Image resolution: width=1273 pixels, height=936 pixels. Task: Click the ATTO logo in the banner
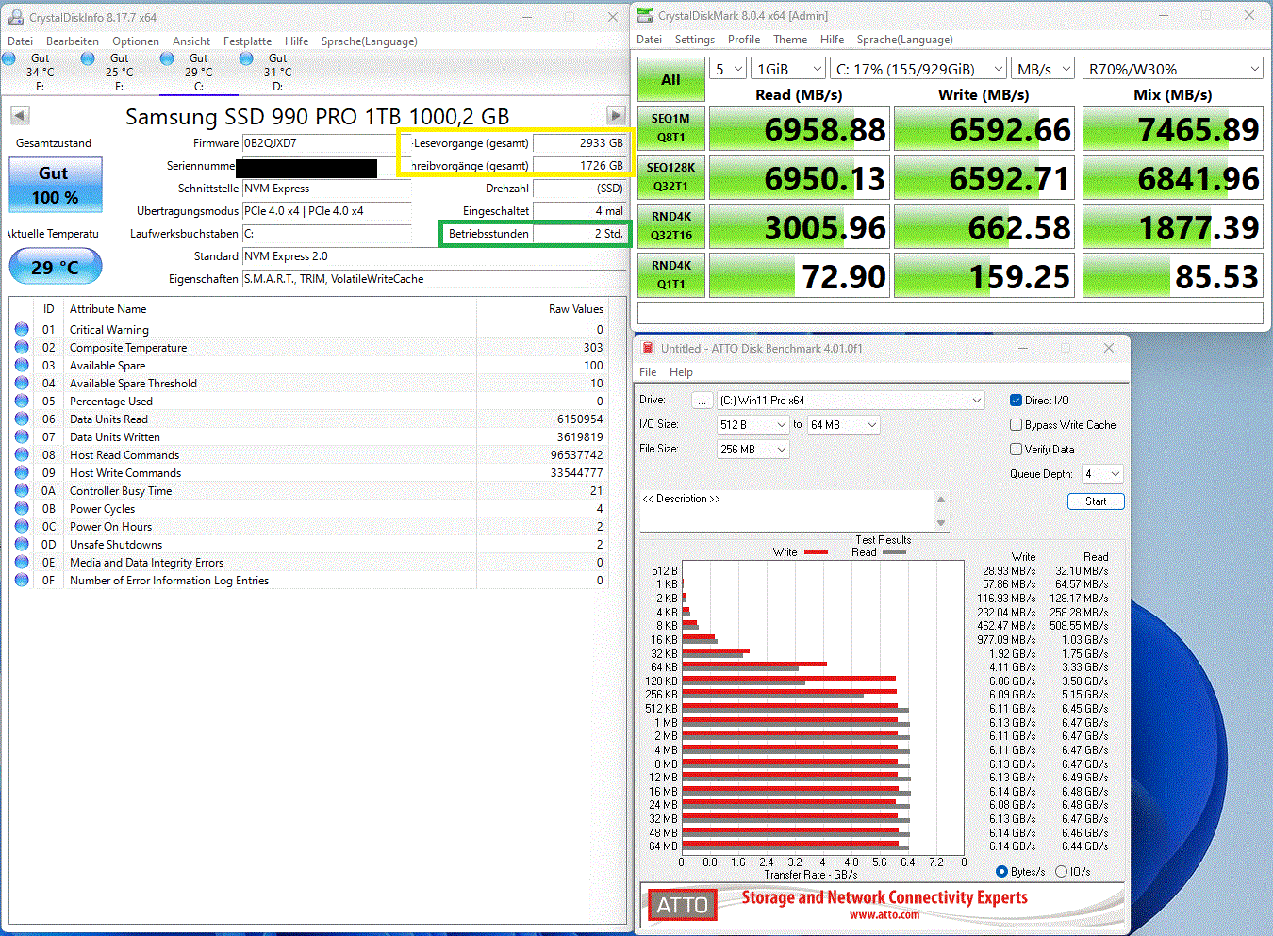(x=682, y=906)
